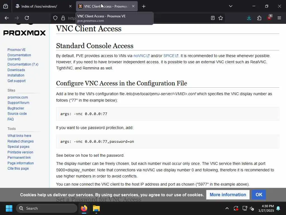Image resolution: width=286 pixels, height=215 pixels.
Task: Open What links here tool
Action: (x=19, y=136)
